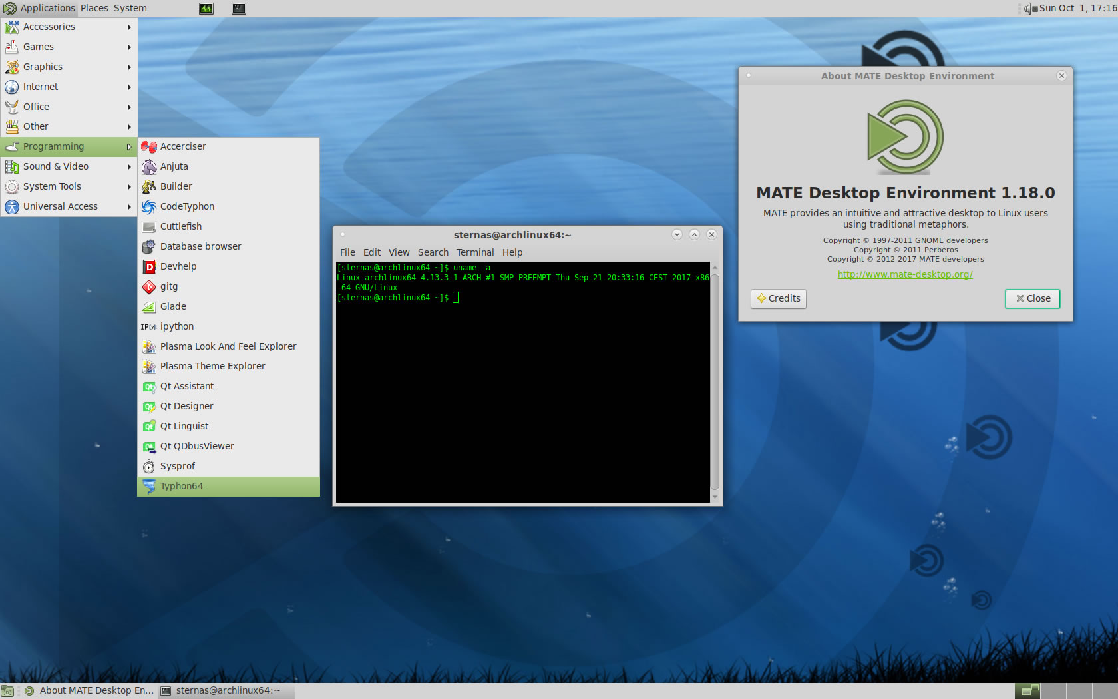The image size is (1118, 699).
Task: Open the Accerciser application icon
Action: [x=149, y=146]
